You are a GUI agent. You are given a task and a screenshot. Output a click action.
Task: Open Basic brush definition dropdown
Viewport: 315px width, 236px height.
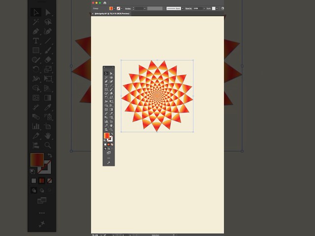click(x=183, y=8)
